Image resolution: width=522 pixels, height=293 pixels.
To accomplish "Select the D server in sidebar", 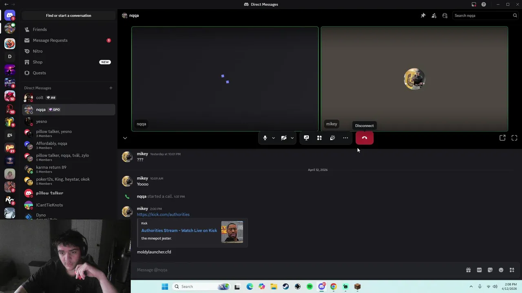I will pos(10,57).
